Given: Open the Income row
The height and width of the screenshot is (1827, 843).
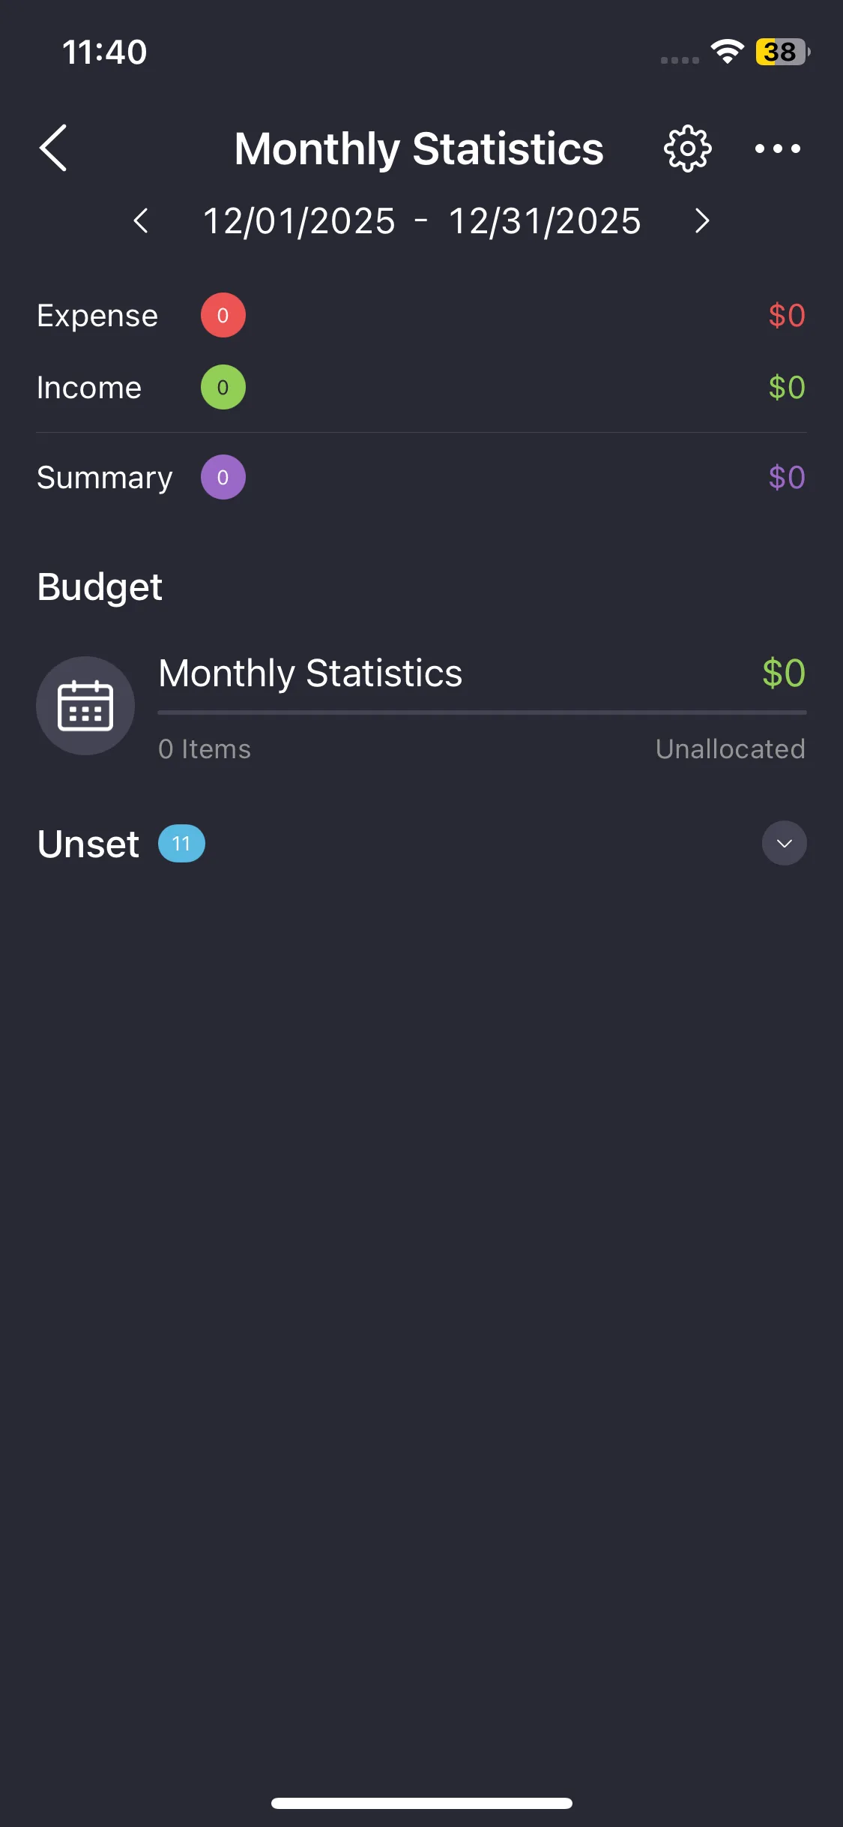Looking at the screenshot, I should (89, 388).
